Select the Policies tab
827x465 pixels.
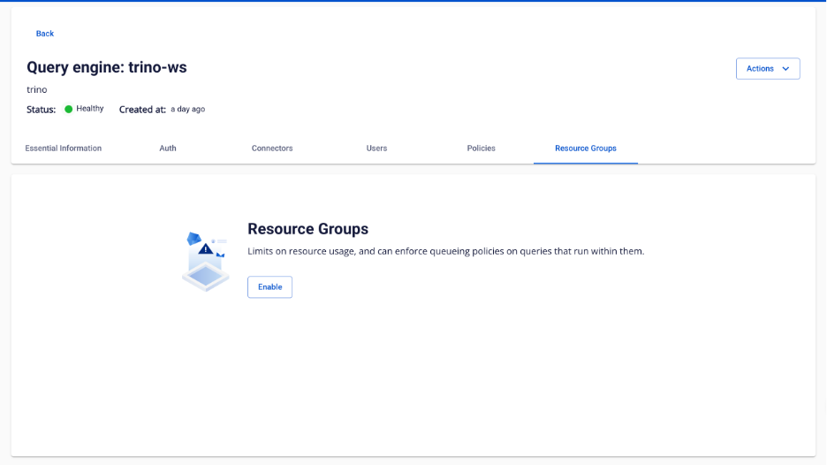pyautogui.click(x=481, y=149)
